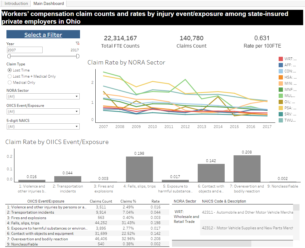Open the Main Dashboard tab

(49, 3)
